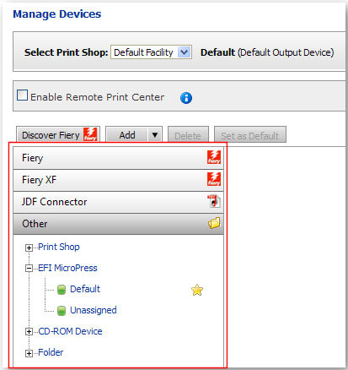Click the red Fiery icon in Fiery header
This screenshot has width=348, height=370.
tap(214, 157)
